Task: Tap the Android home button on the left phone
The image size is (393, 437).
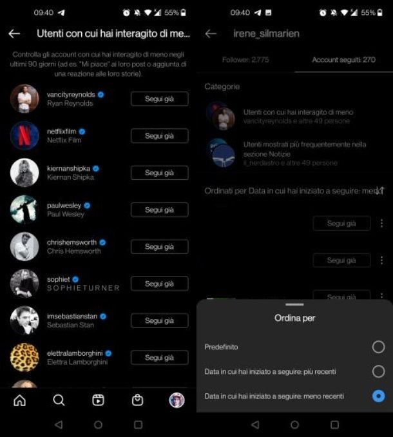Action: click(98, 425)
